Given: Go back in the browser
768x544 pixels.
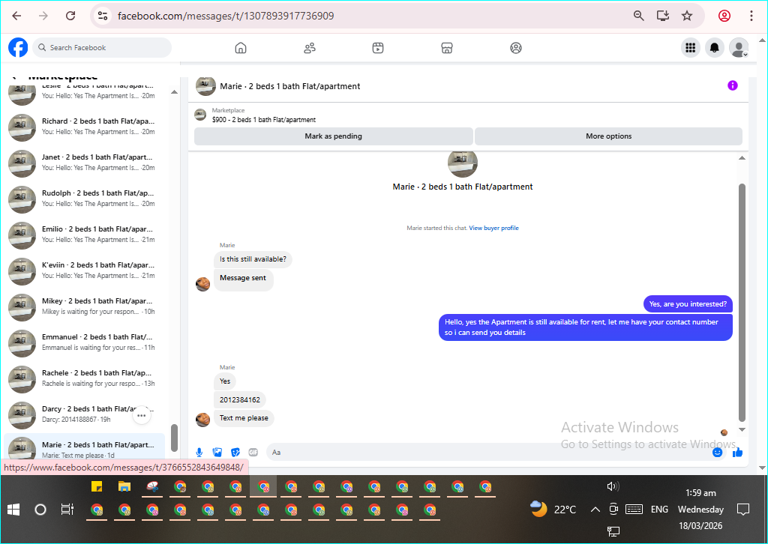Looking at the screenshot, I should pos(16,16).
